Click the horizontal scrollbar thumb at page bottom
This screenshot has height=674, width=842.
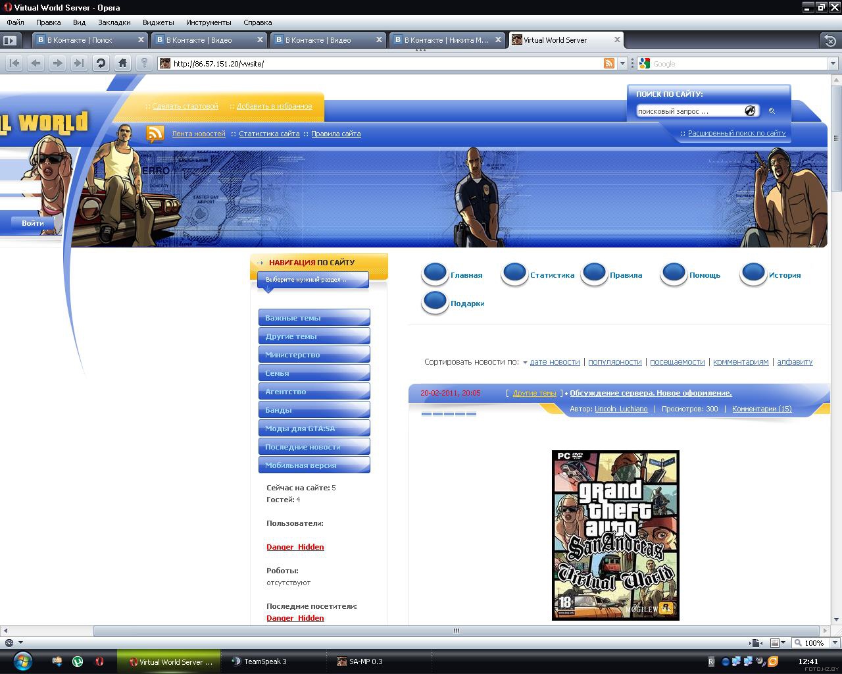[456, 631]
